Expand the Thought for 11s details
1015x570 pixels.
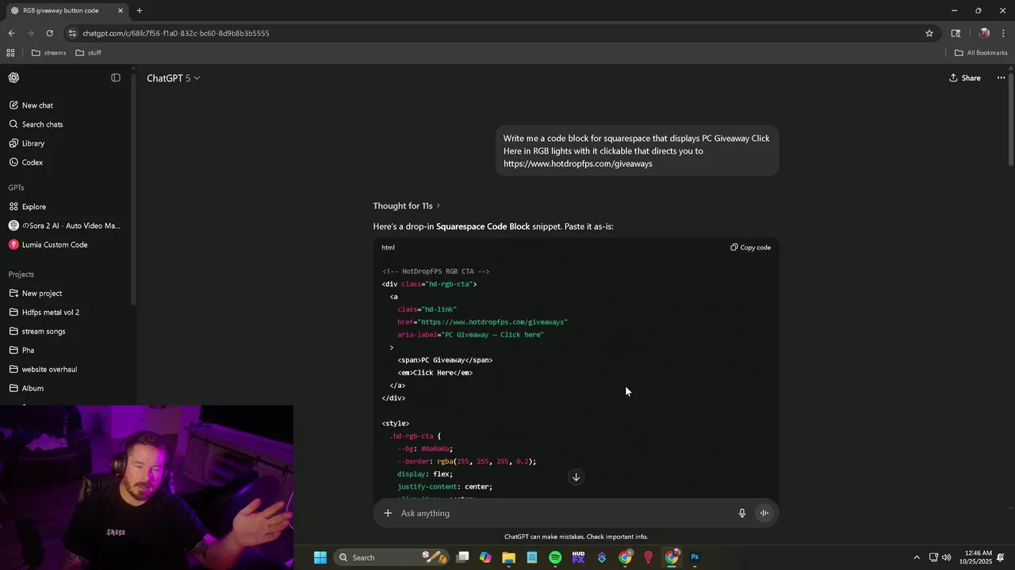click(x=406, y=206)
